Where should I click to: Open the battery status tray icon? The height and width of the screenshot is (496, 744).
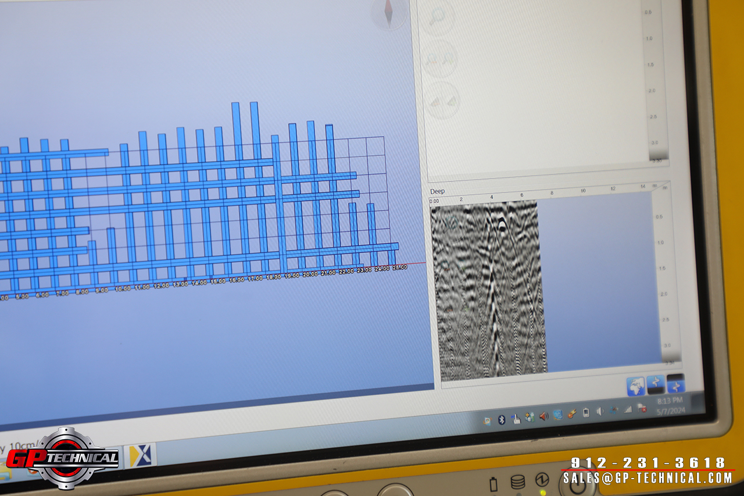586,412
